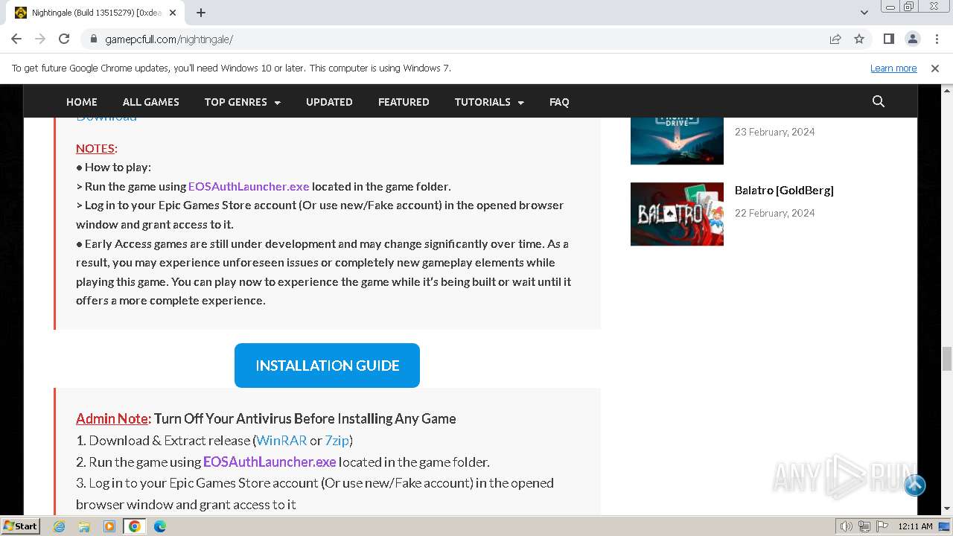Bookmark this tab with star icon
Screen dimensions: 953x536
pyautogui.click(x=859, y=39)
